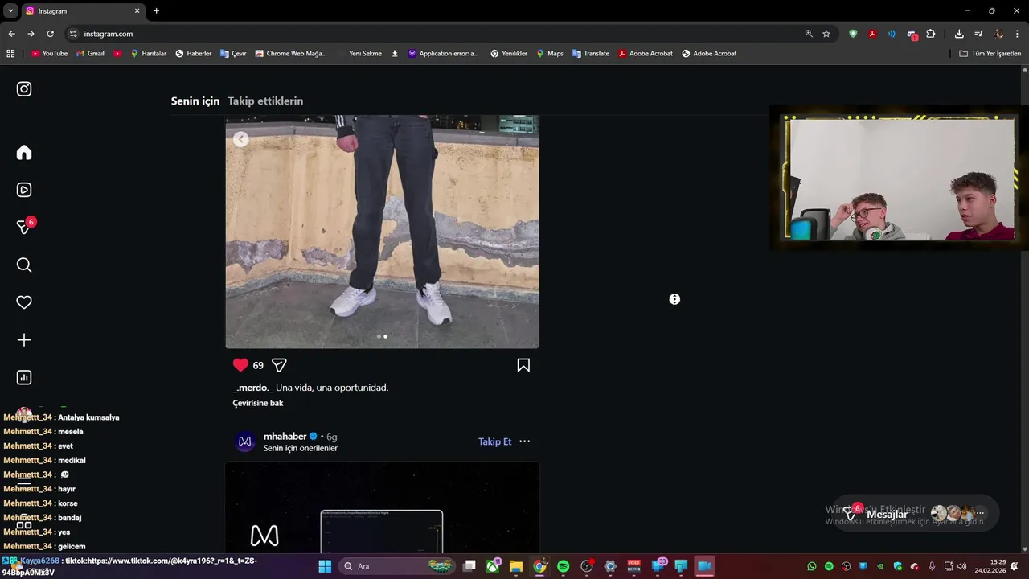
Task: Open Instagram search magnifier in sidebar
Action: pos(24,265)
